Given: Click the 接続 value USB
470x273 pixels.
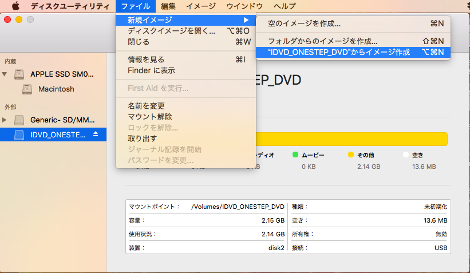Looking at the screenshot, I should pos(441,248).
